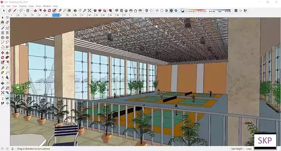Image resolution: width=281 pixels, height=151 pixels.
Task: Open the Tools menu
Action: coord(38,6)
